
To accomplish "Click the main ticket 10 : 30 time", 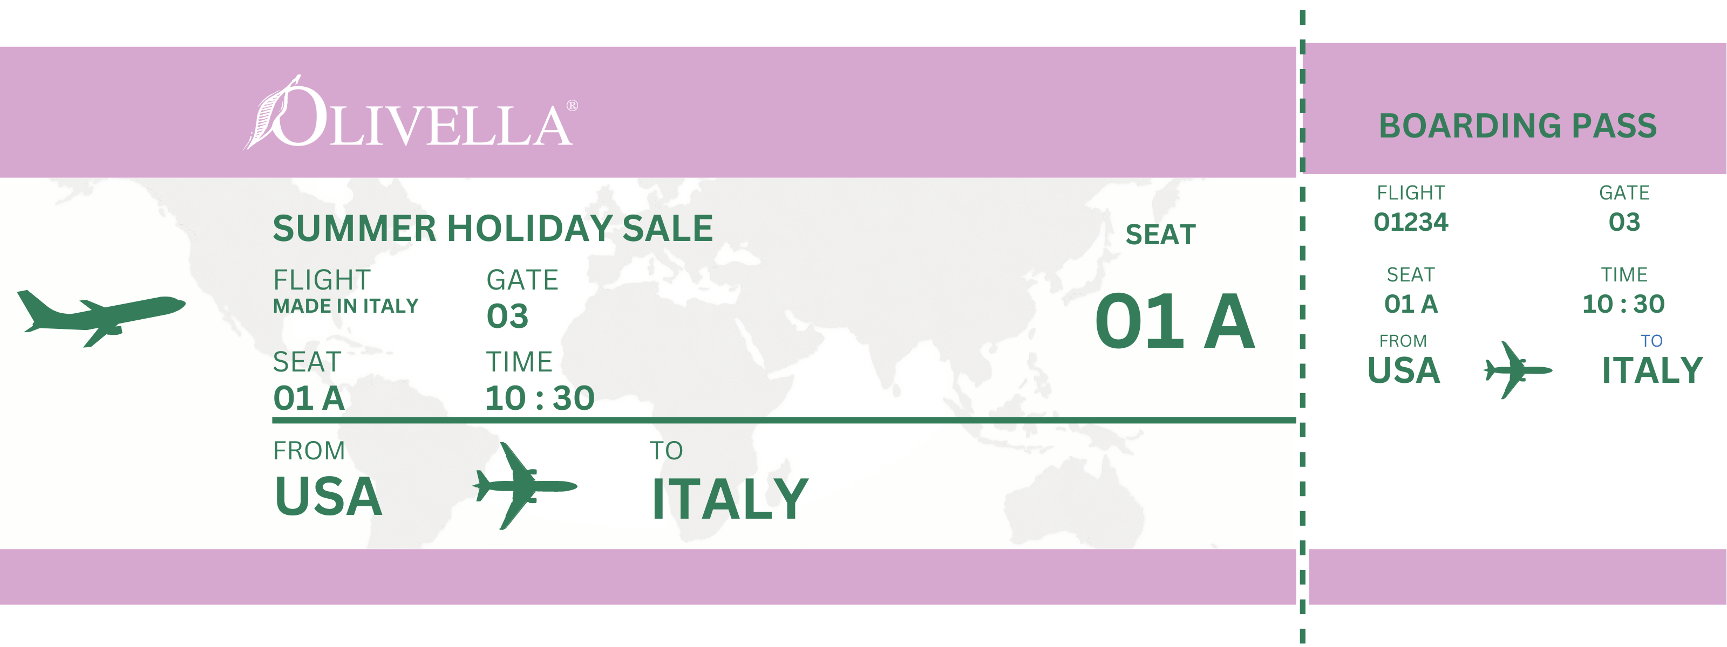I will tap(540, 398).
